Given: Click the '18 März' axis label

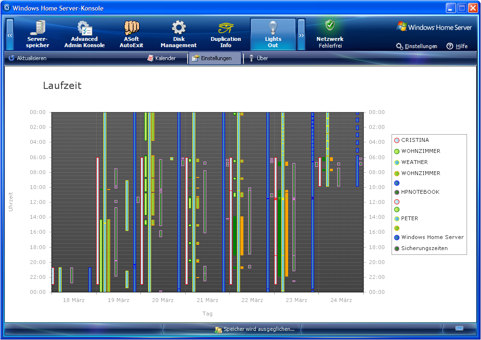Looking at the screenshot, I should click(74, 300).
